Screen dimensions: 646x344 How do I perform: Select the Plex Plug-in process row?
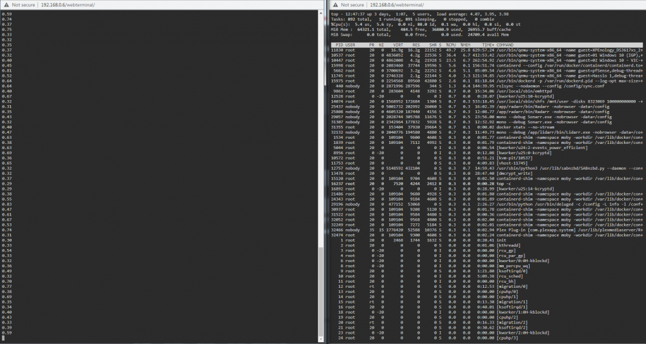(486, 230)
